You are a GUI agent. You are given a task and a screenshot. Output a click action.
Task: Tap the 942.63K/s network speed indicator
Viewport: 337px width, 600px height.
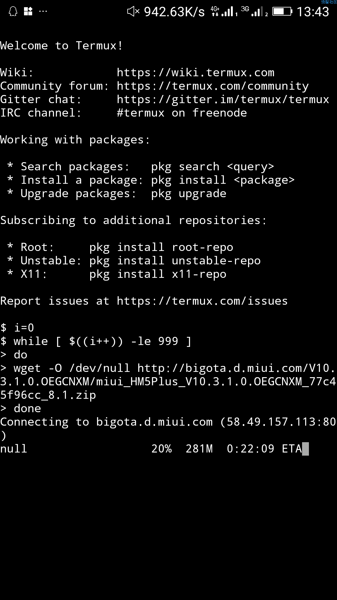coord(174,12)
